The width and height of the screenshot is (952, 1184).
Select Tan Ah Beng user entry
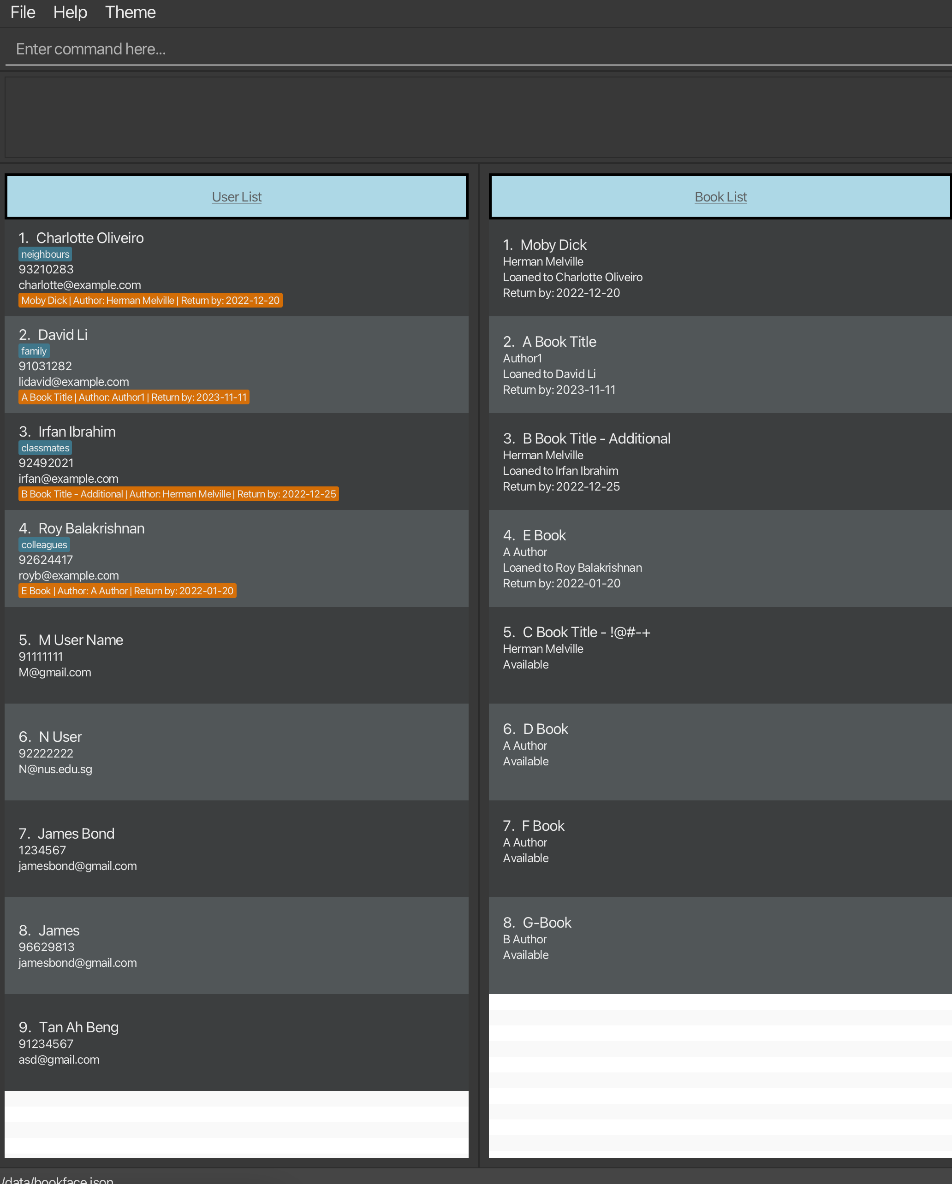pyautogui.click(x=236, y=1042)
